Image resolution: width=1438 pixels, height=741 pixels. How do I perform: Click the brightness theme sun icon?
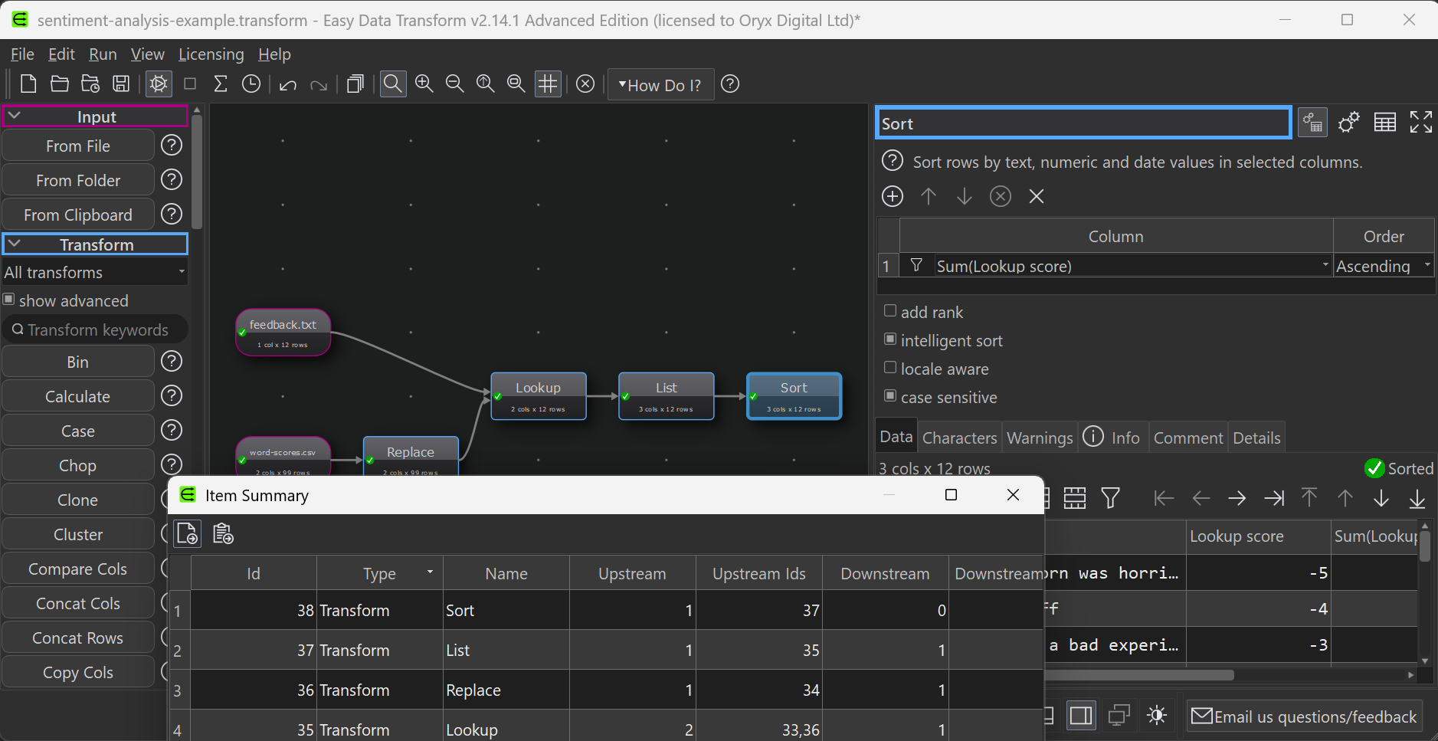coord(1157,716)
